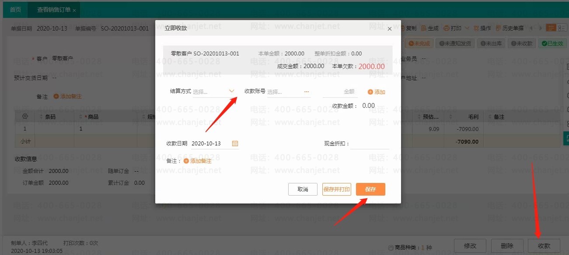This screenshot has height=255, width=569.
Task: Click the 本单欠款 2000.00 red amount
Action: pos(371,66)
